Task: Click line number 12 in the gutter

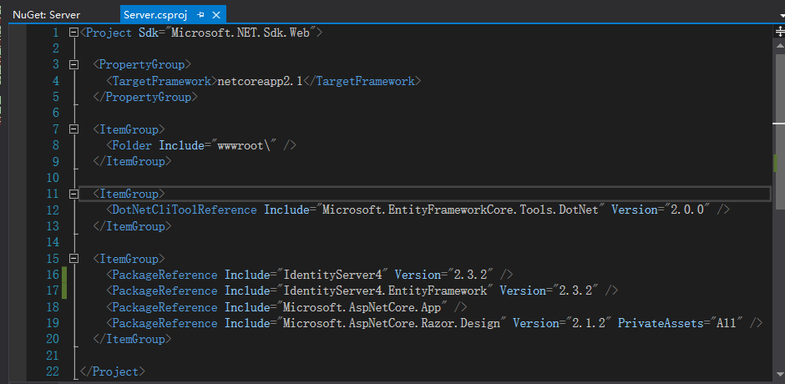Action: [x=52, y=210]
